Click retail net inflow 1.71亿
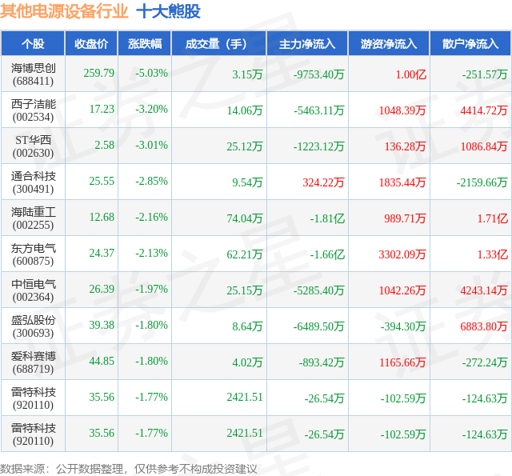The image size is (512, 476). click(493, 218)
